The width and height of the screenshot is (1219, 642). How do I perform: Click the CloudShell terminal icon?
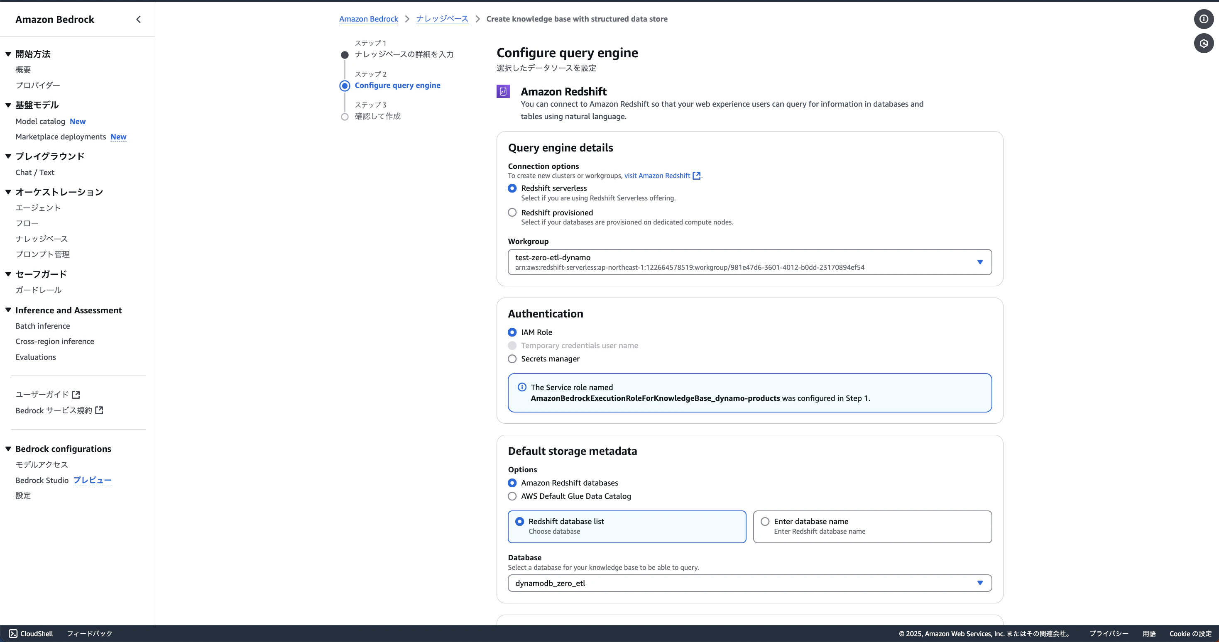(x=13, y=633)
